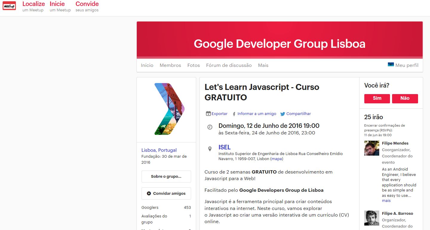The width and height of the screenshot is (430, 230).
Task: Click the 25 irão heading
Action: tap(374, 117)
